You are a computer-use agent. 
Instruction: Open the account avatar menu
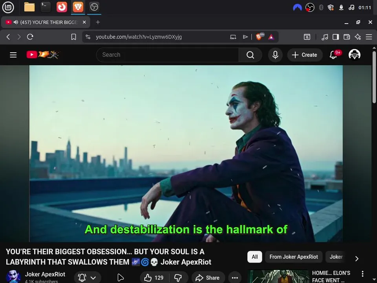[354, 55]
